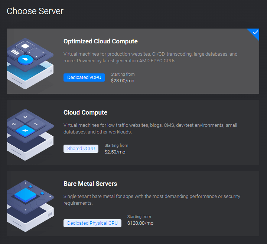Screen dimensions: 267x244
Task: Click the $28.00/mo price
Action: pos(123,80)
